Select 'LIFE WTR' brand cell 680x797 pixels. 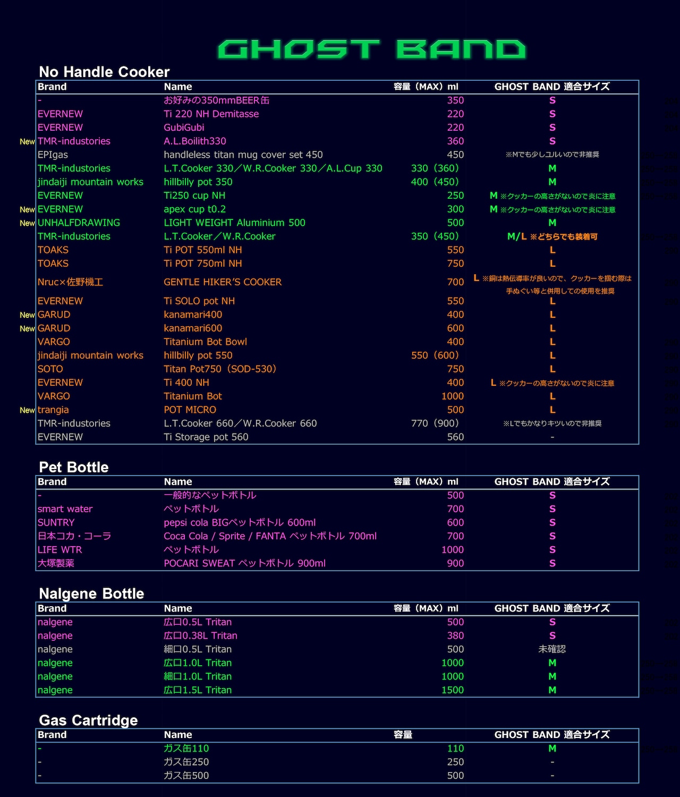click(59, 550)
